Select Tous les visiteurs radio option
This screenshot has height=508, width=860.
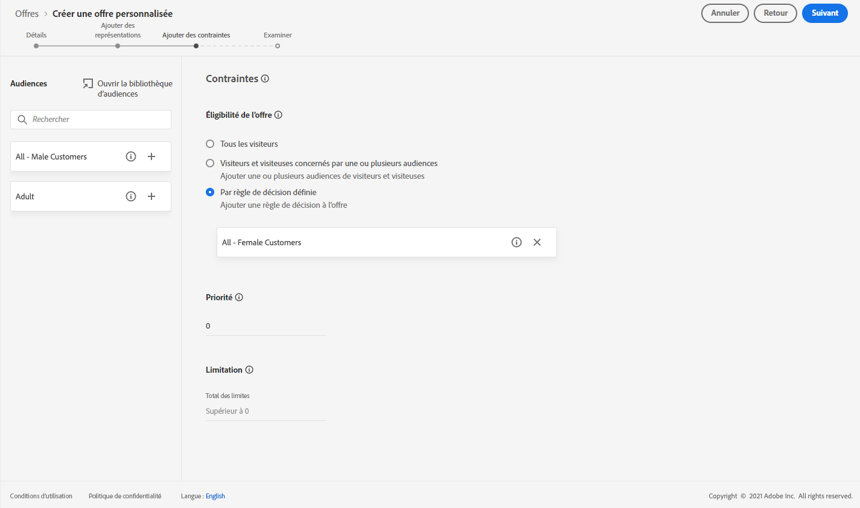tap(210, 144)
